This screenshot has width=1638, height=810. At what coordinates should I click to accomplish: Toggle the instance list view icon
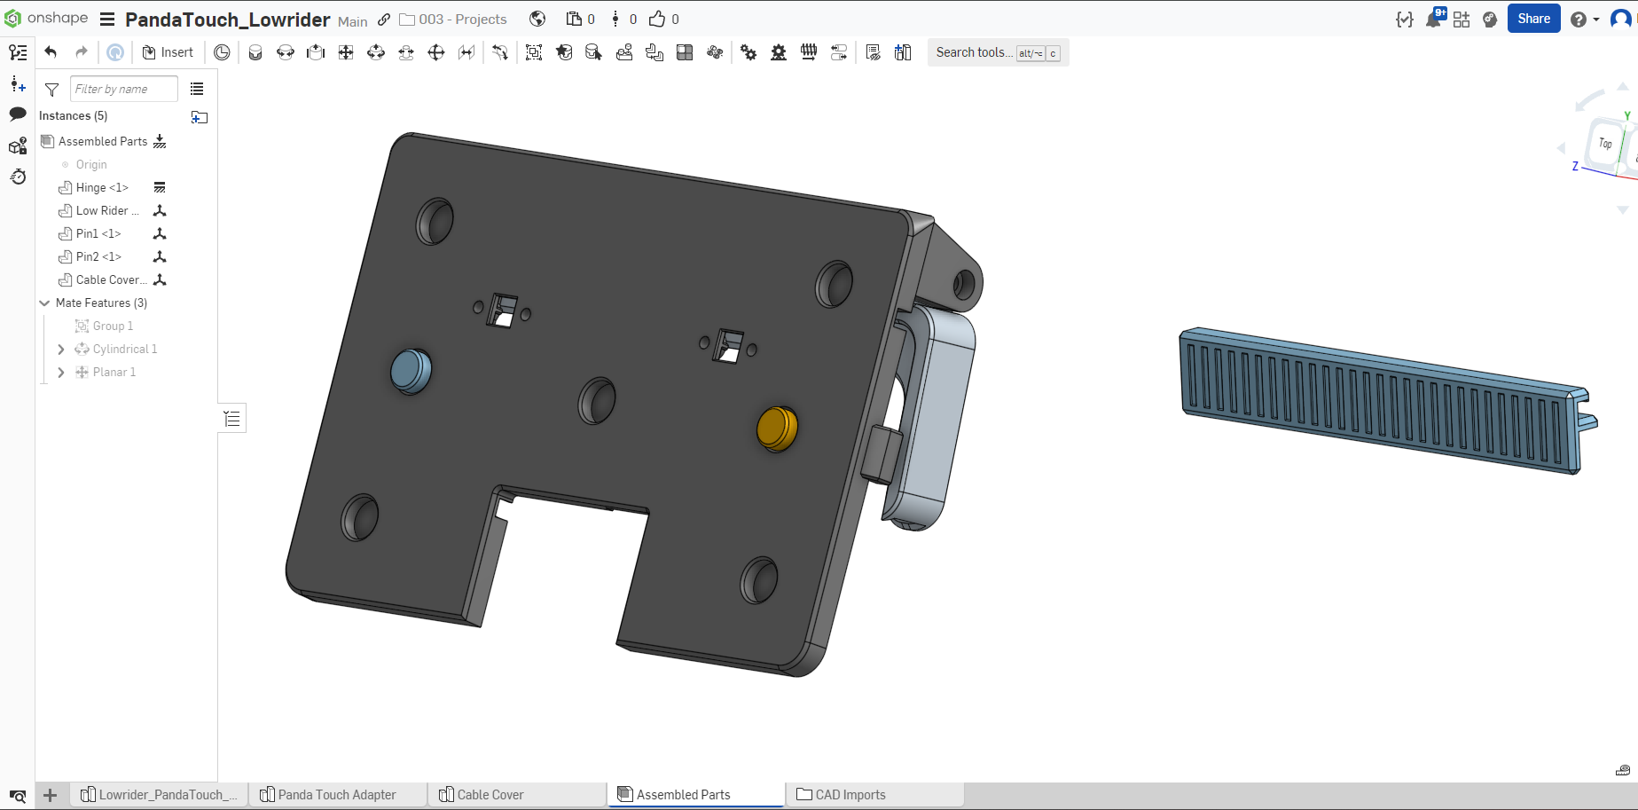[x=197, y=89]
